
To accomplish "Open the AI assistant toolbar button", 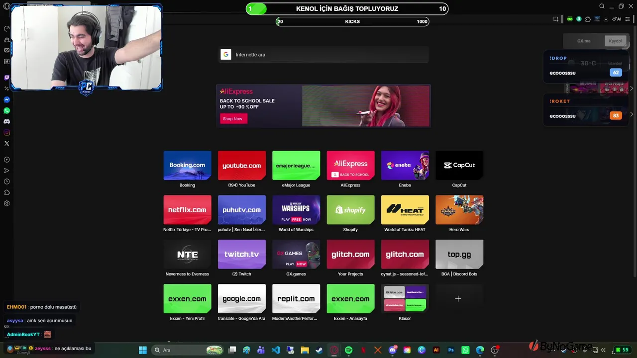I will tap(617, 19).
